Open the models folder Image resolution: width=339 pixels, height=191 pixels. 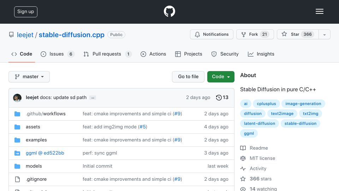(x=34, y=166)
